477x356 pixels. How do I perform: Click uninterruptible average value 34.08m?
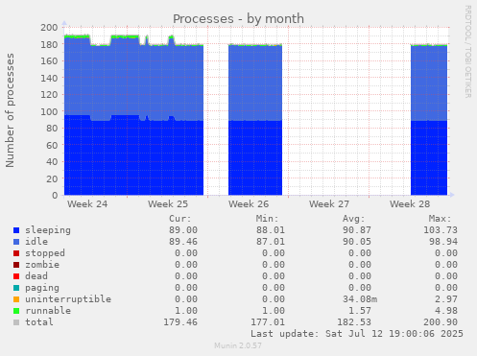360,299
